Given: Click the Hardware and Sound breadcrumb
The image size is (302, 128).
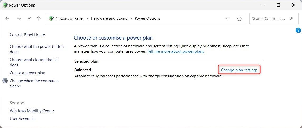Looking at the screenshot, I should pos(109,18).
